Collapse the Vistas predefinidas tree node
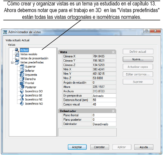This screenshot has height=155, width=163. click(12, 63)
